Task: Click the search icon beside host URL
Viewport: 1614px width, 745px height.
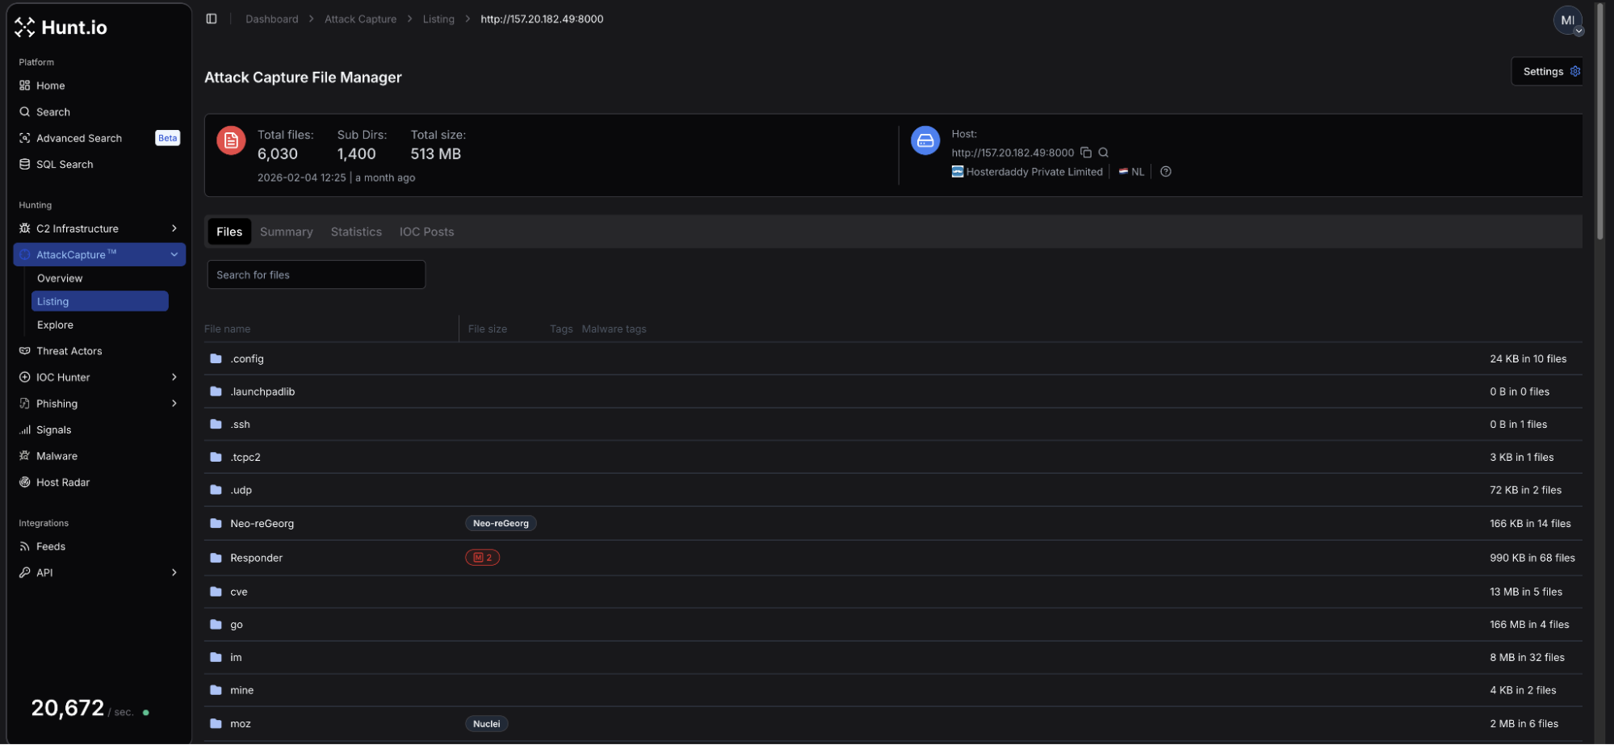Action: click(1104, 153)
